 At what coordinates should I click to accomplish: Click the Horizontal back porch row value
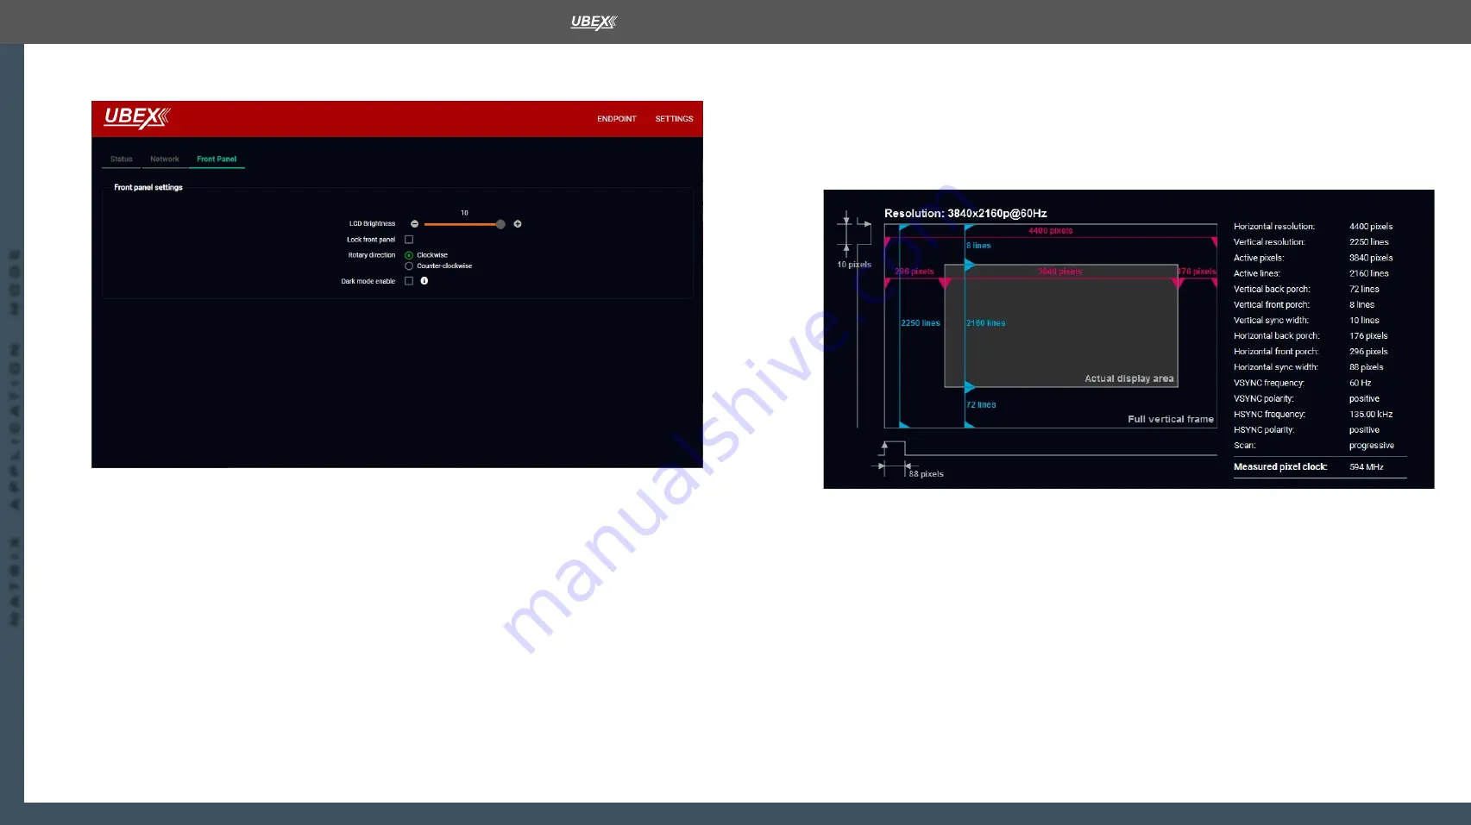(x=1368, y=336)
